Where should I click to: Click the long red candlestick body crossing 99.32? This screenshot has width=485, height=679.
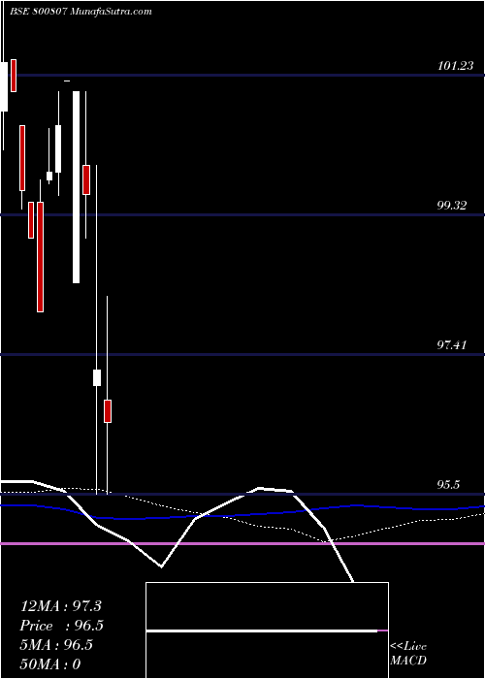[x=41, y=257]
